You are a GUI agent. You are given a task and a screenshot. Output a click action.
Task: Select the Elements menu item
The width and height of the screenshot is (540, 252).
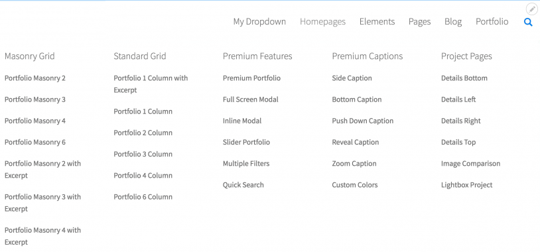point(377,22)
